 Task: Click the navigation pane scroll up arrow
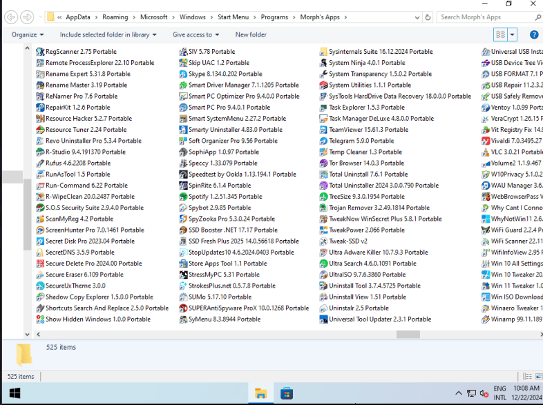(27, 49)
